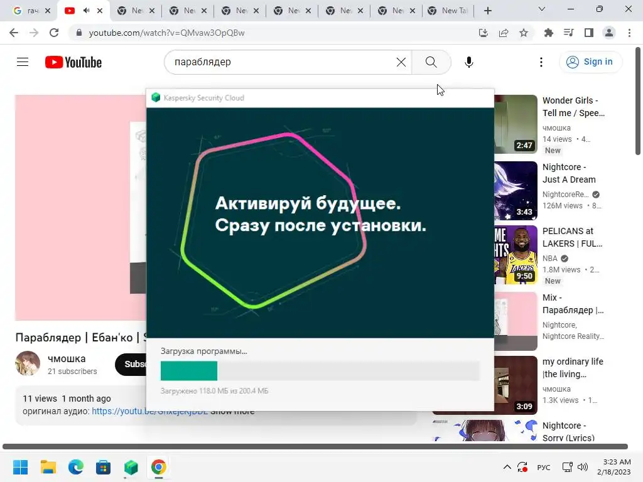The width and height of the screenshot is (643, 482).
Task: Open the original audio youtu.be link
Action: (149, 411)
